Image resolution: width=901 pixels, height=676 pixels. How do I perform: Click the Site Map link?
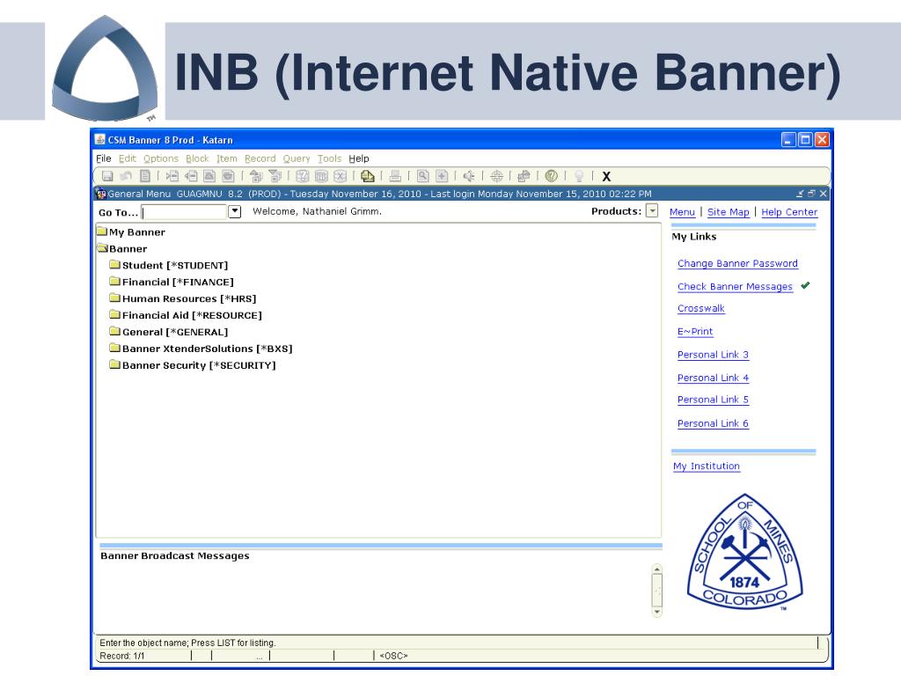tap(728, 212)
